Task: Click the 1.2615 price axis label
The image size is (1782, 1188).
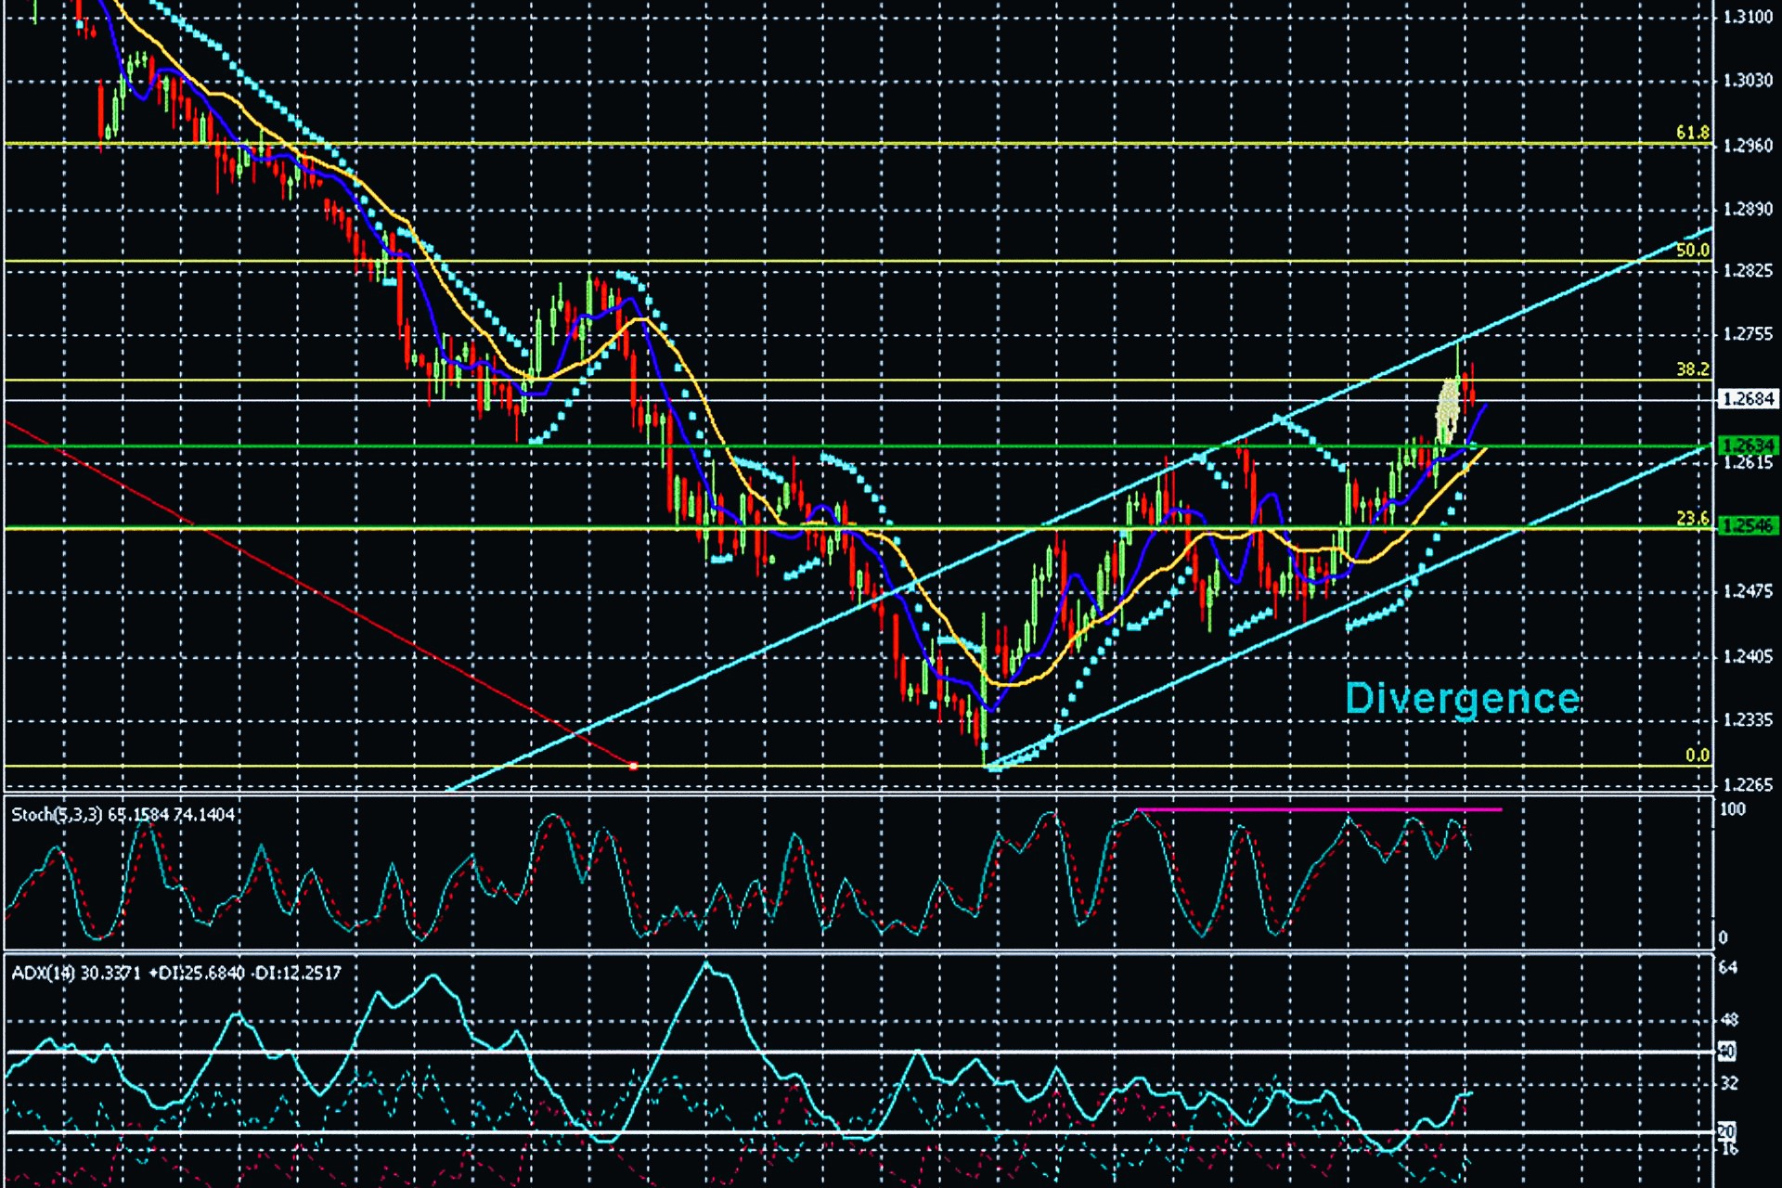Action: [1748, 463]
